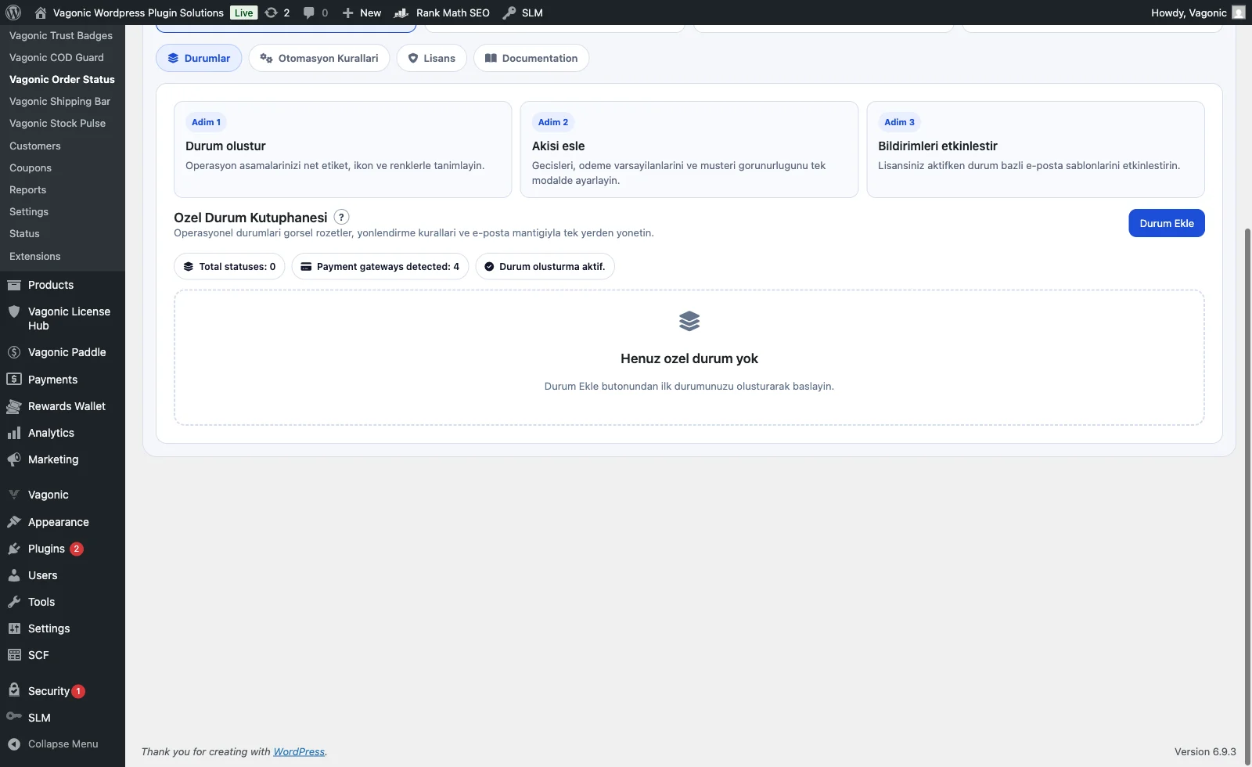The width and height of the screenshot is (1252, 767).
Task: Open Vagonic License Hub in sidebar
Action: [63, 319]
